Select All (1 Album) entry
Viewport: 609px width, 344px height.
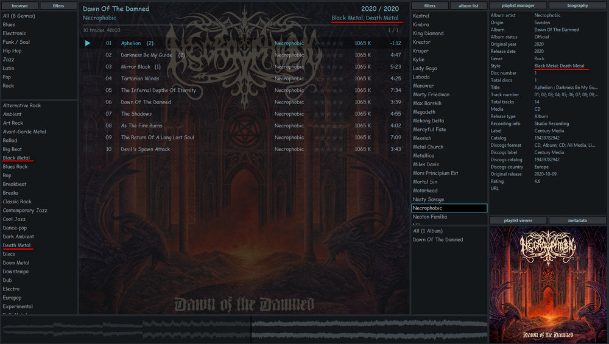[x=428, y=231]
